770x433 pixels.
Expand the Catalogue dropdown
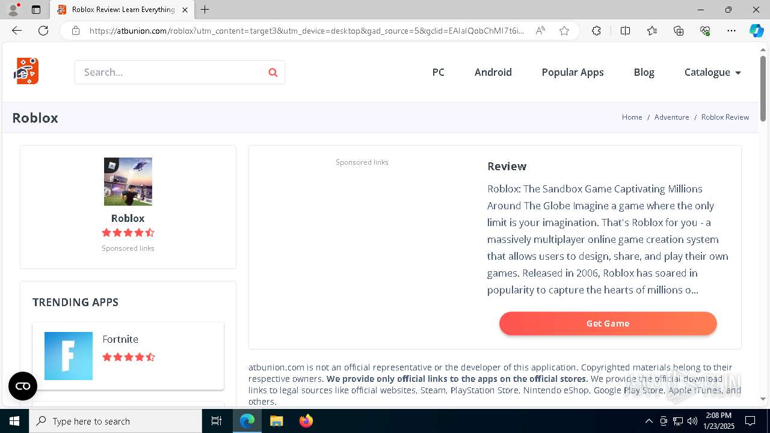coord(712,72)
